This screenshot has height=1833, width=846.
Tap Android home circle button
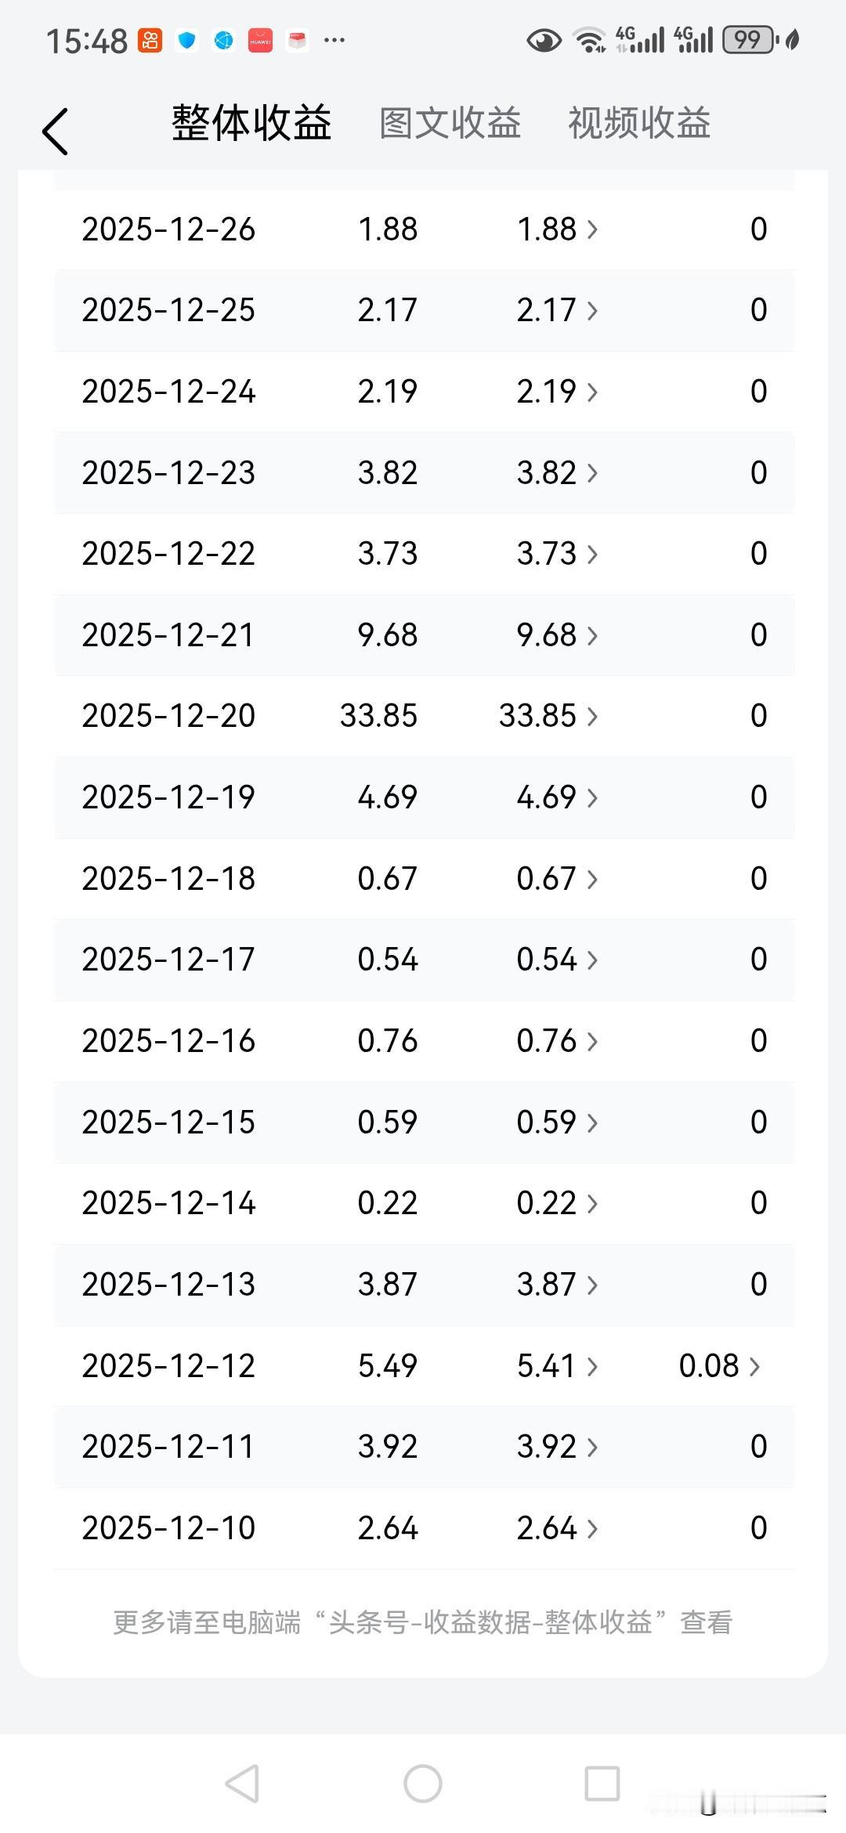coord(423,1784)
